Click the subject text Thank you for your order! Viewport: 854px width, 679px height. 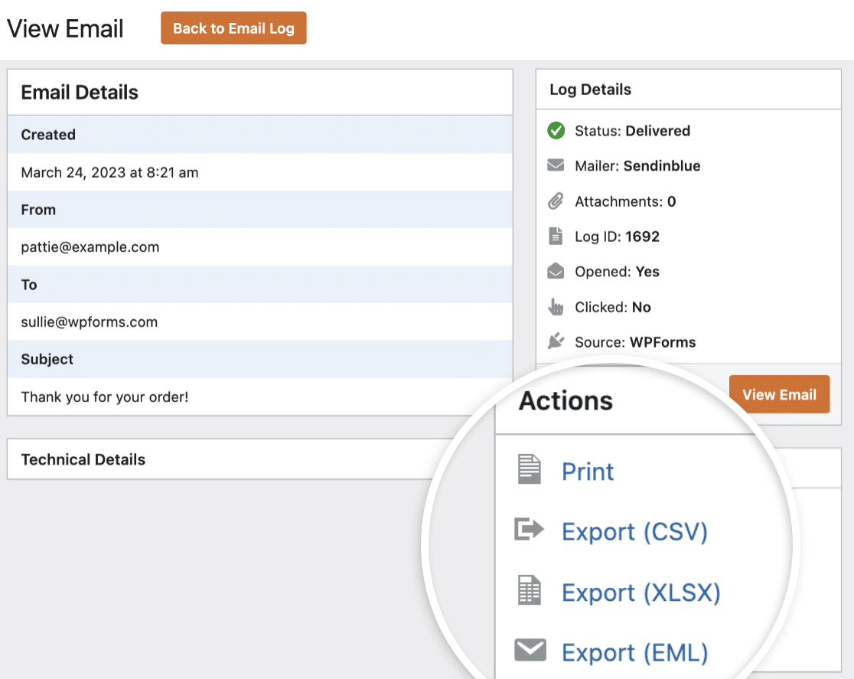[x=105, y=397]
